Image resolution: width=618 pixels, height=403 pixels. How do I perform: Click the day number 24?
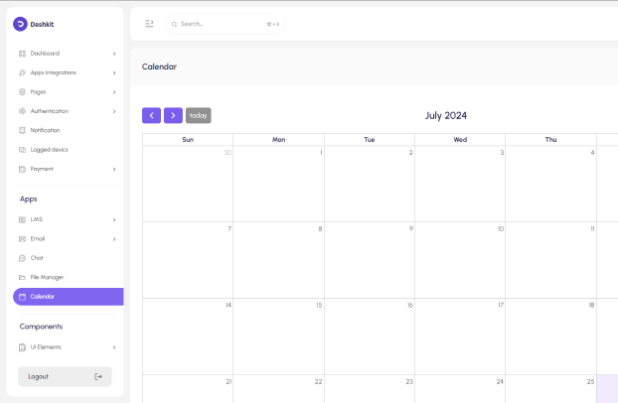click(500, 382)
